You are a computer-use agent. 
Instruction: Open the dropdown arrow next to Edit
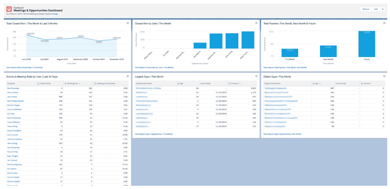pos(383,9)
